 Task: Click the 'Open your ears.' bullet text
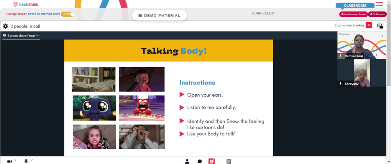point(204,95)
